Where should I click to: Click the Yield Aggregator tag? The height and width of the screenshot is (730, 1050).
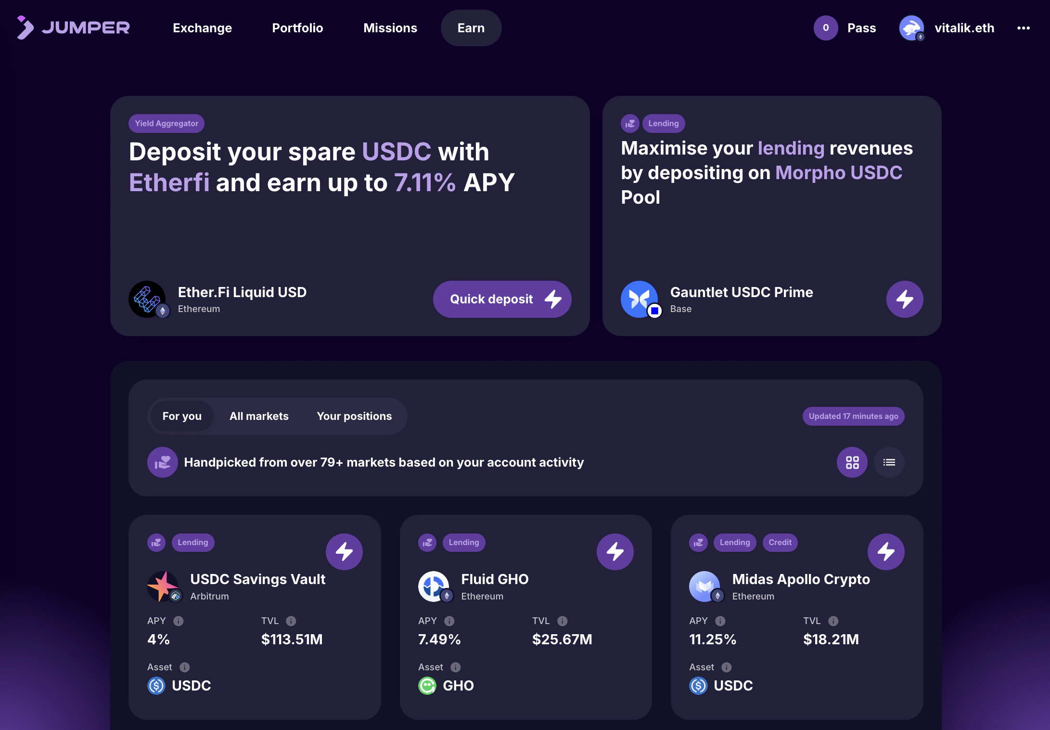(166, 124)
